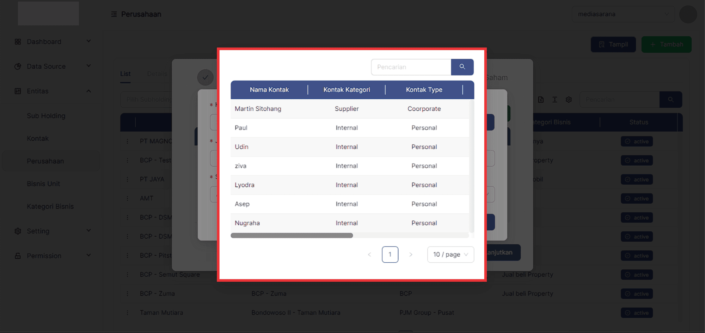Select the Sub Holding sidebar item
705x333 pixels.
pyautogui.click(x=46, y=116)
